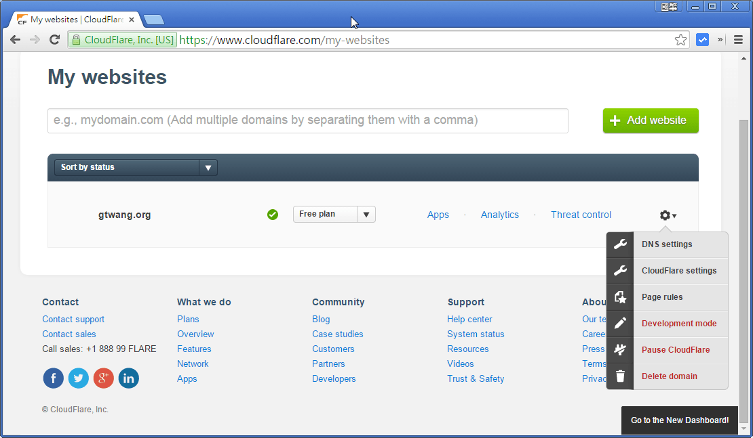Click the bookmark star in the address bar
753x438 pixels.
680,40
